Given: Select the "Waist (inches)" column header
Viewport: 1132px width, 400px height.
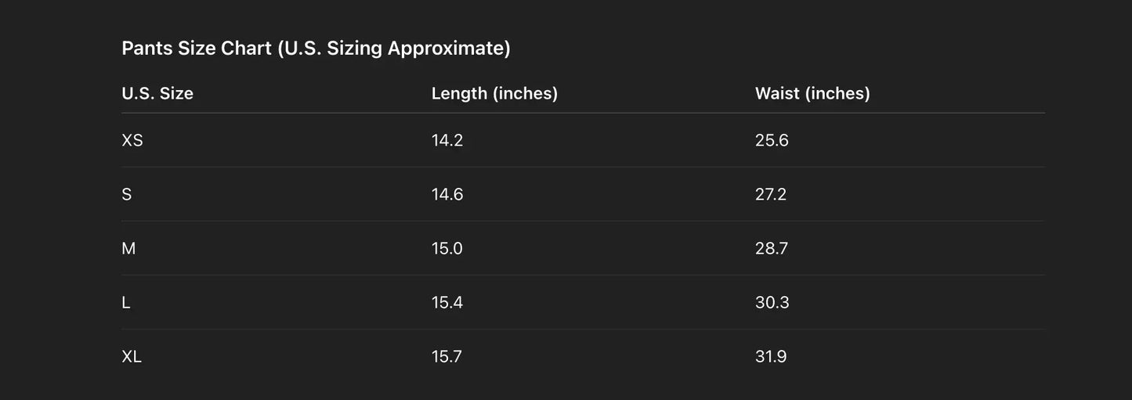Looking at the screenshot, I should pyautogui.click(x=812, y=94).
